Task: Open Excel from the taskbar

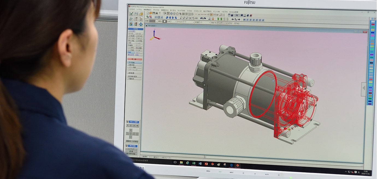Action: coord(194,163)
